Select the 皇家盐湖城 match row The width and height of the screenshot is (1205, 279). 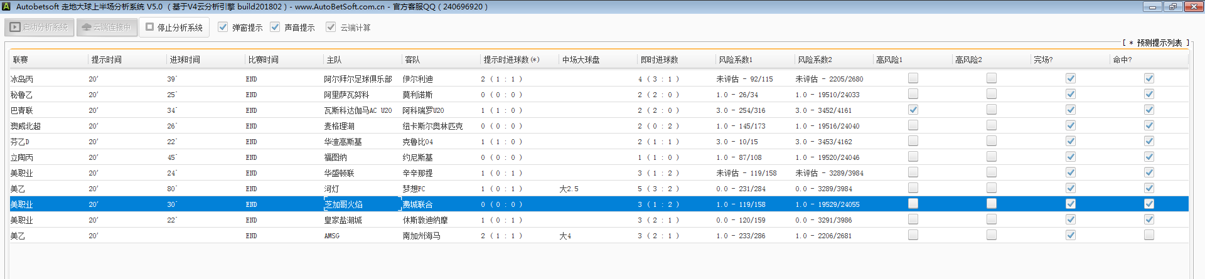tap(343, 220)
